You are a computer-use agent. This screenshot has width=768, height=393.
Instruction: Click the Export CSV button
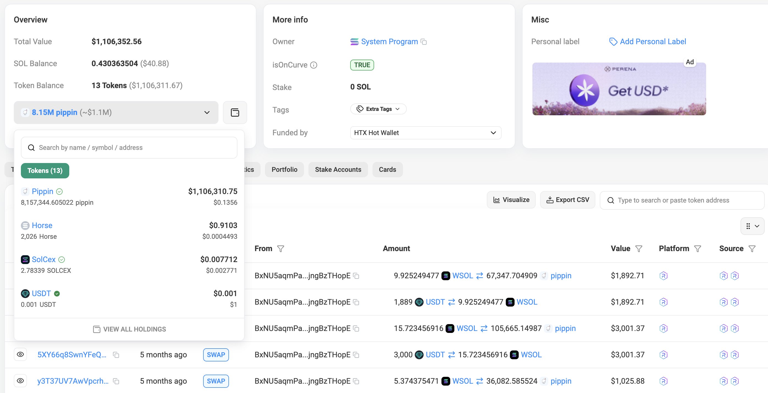(567, 200)
